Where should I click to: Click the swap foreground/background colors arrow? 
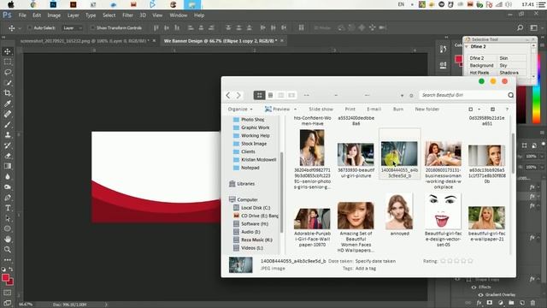[x=11, y=269]
